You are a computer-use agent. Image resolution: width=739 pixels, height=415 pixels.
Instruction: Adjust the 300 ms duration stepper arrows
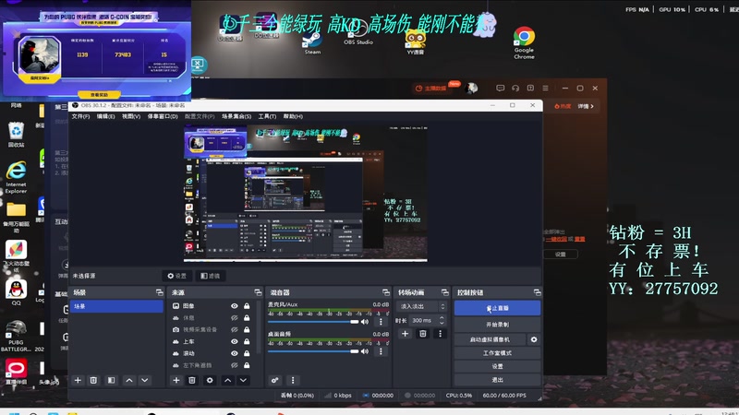click(442, 320)
